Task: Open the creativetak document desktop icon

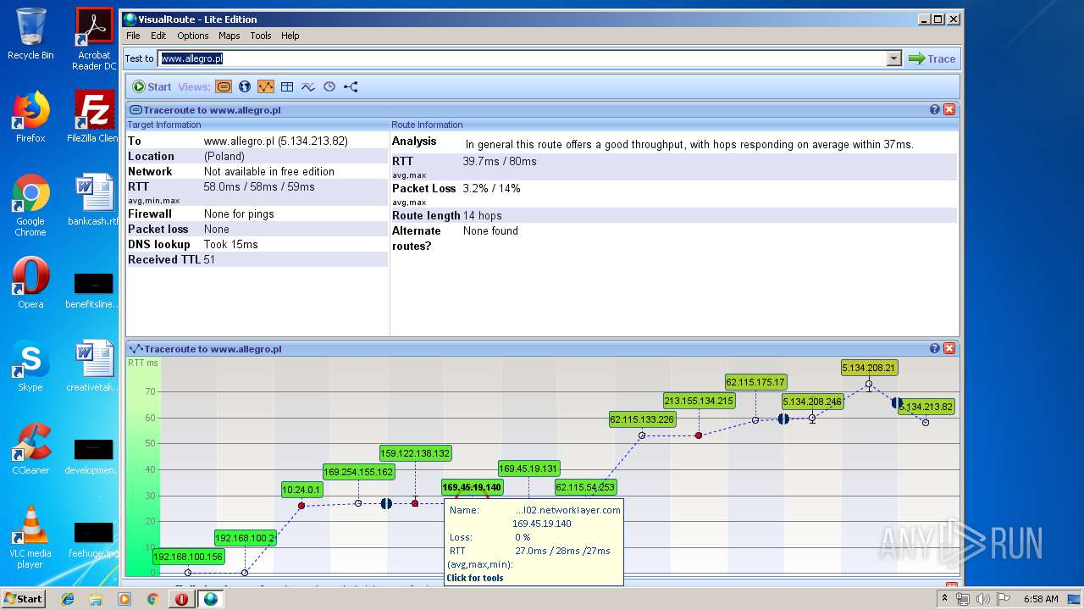Action: [x=94, y=366]
